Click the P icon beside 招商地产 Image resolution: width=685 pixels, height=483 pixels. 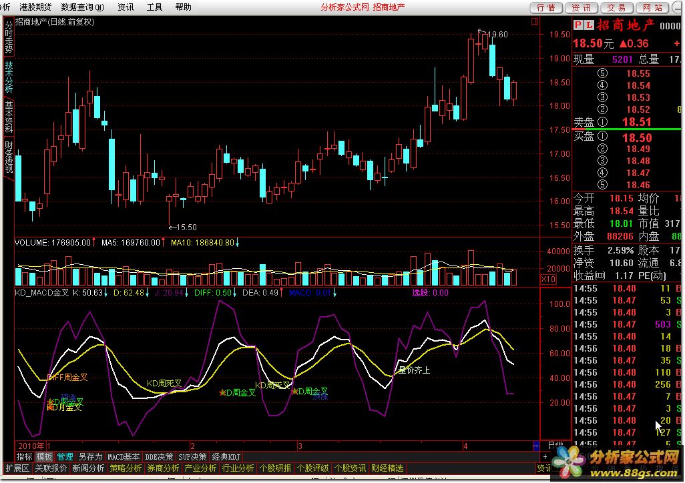coord(578,25)
